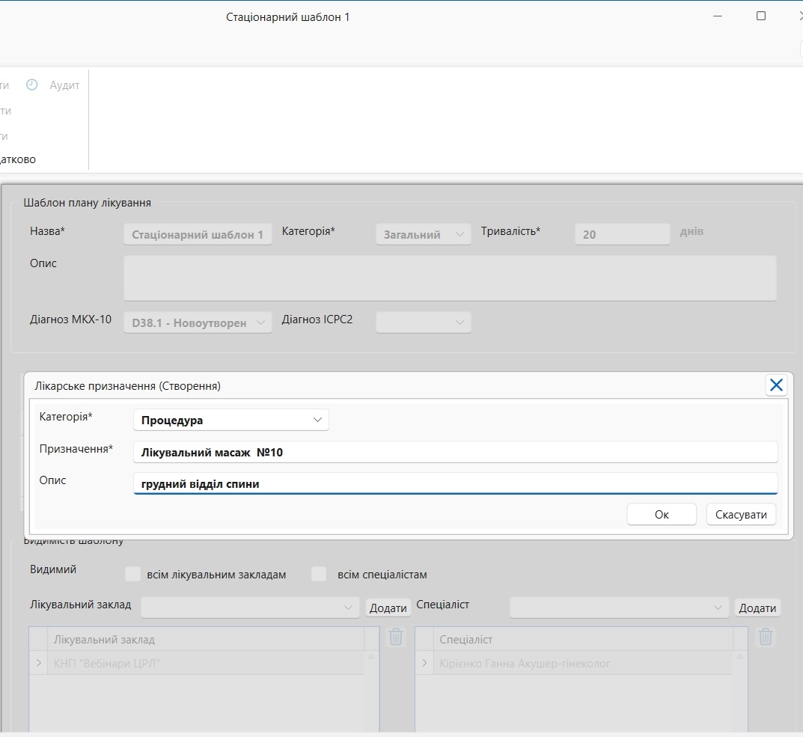Open the Лікувальний заклад combo box
Screen dimensions: 803x737
click(x=251, y=608)
